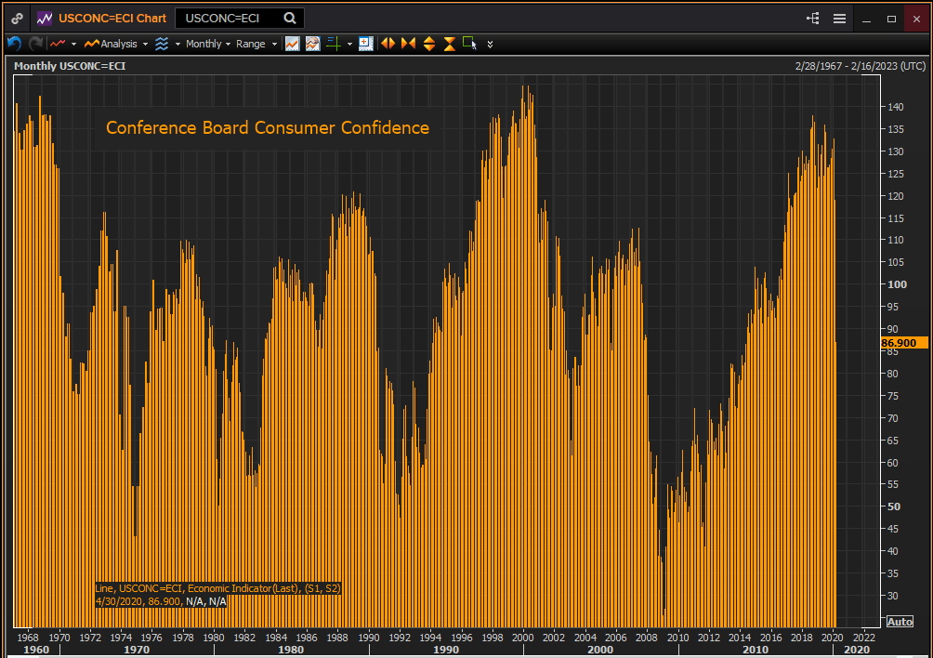Screen dimensions: 933x658
Task: Show more toolbar options via double chevron
Action: coord(491,44)
